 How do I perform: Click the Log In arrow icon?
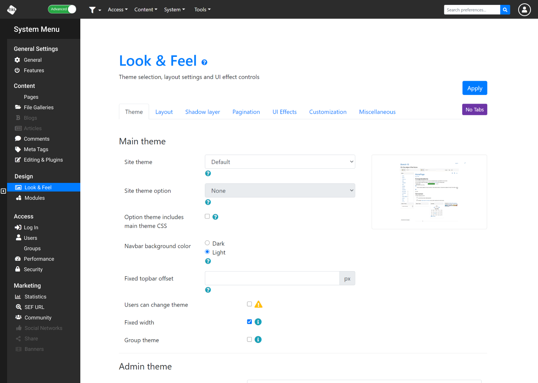[18, 227]
